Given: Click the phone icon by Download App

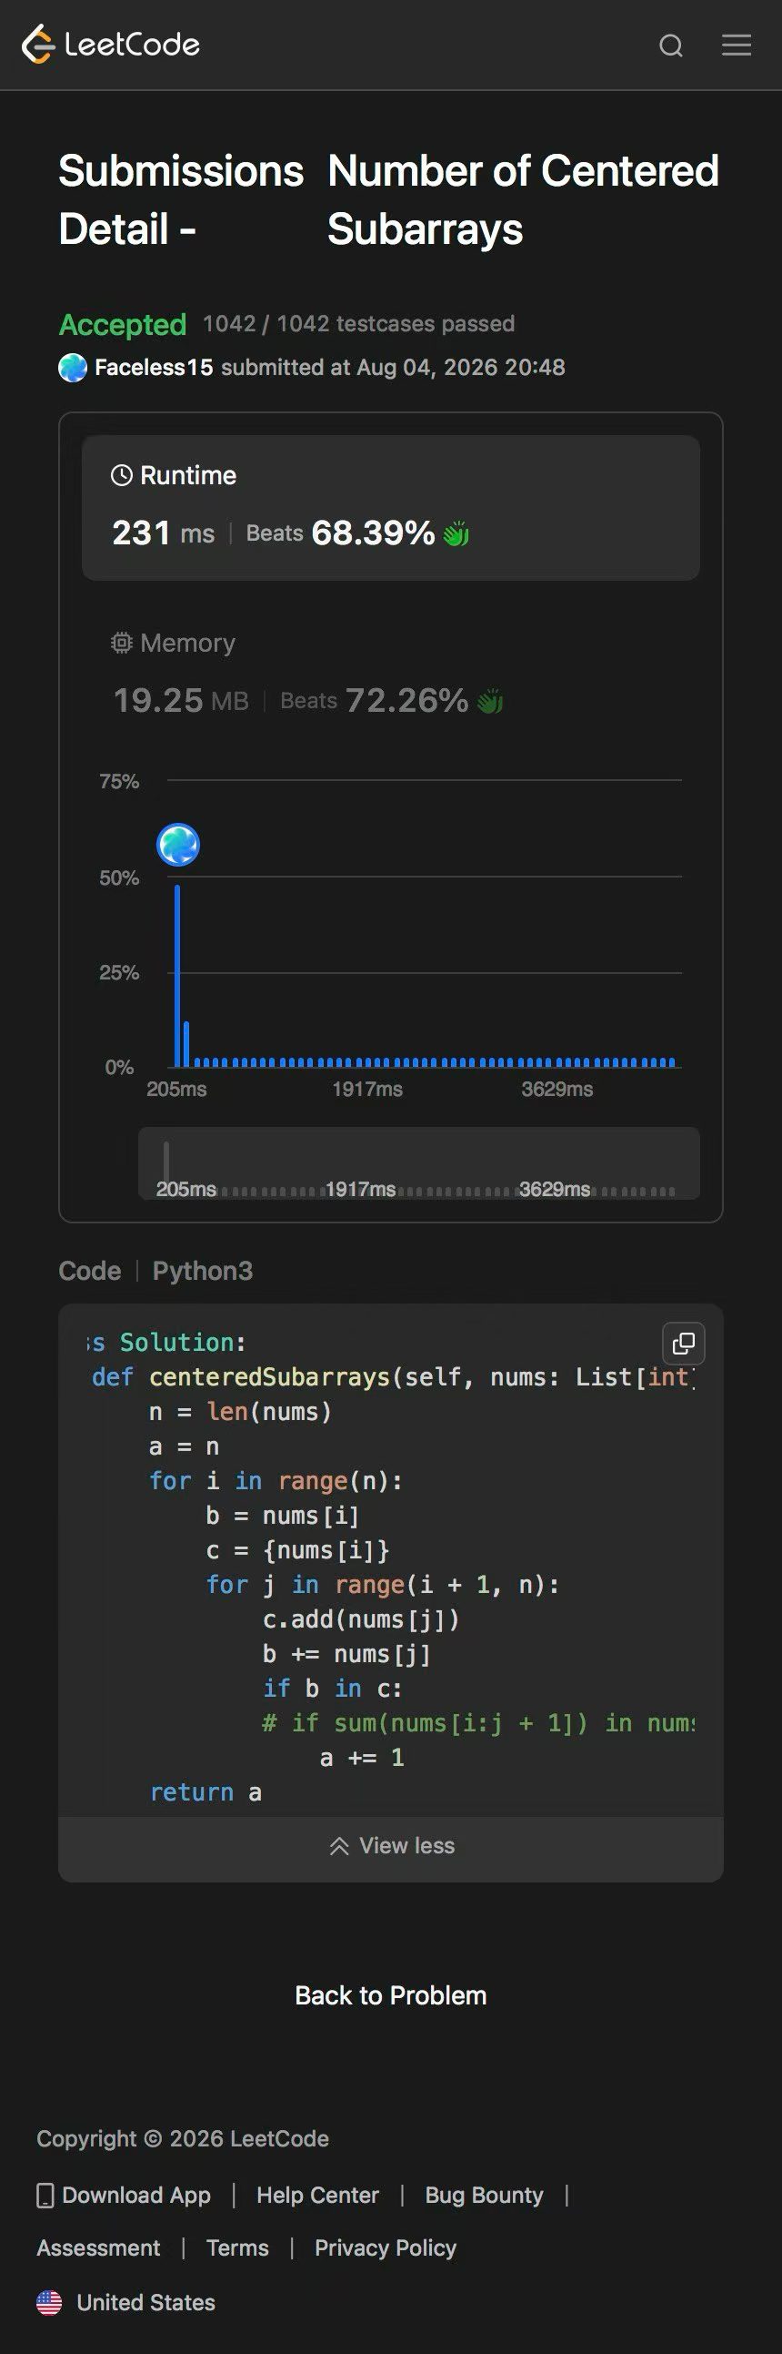Looking at the screenshot, I should [x=45, y=2195].
